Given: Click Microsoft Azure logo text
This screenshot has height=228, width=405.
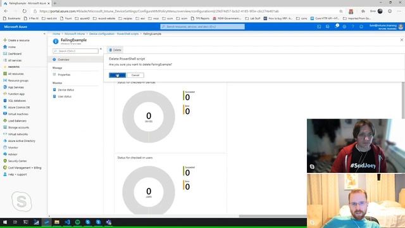Looking at the screenshot, I should click(x=15, y=27).
